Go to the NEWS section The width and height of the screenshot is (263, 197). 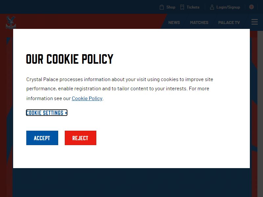pos(174,22)
